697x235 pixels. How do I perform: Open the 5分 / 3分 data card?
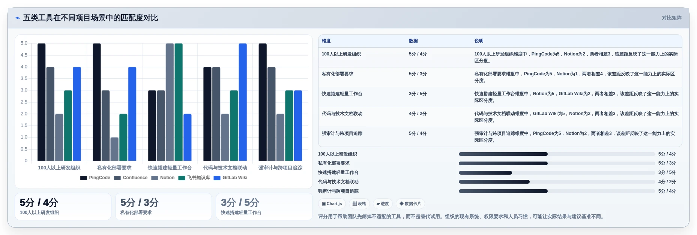[164, 207]
